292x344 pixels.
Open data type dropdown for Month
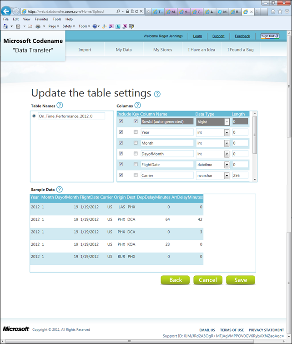(227, 143)
